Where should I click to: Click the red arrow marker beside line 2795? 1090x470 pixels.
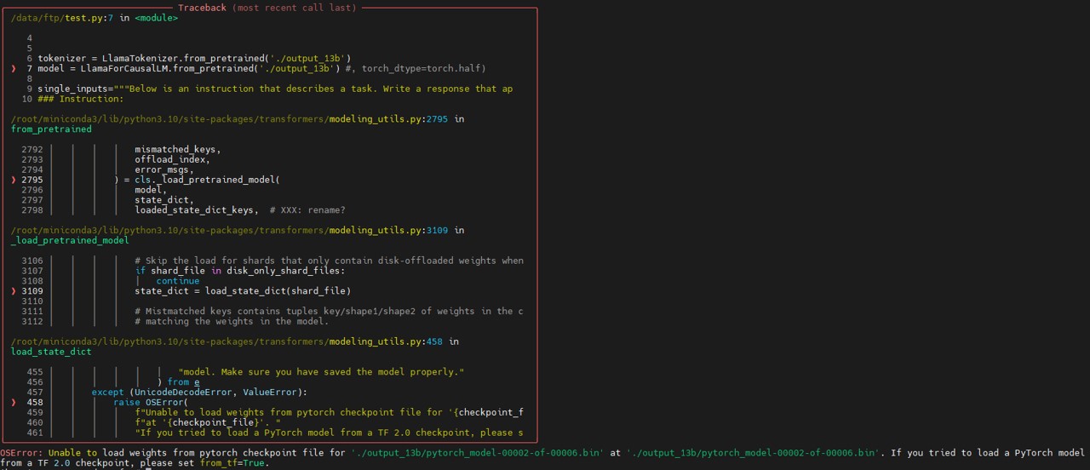pos(14,181)
